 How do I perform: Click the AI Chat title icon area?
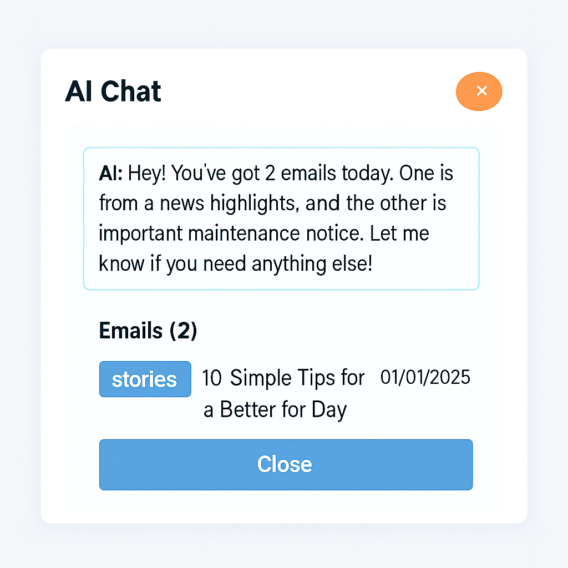113,92
